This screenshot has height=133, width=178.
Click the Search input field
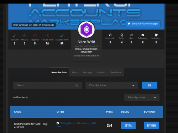coord(47,85)
